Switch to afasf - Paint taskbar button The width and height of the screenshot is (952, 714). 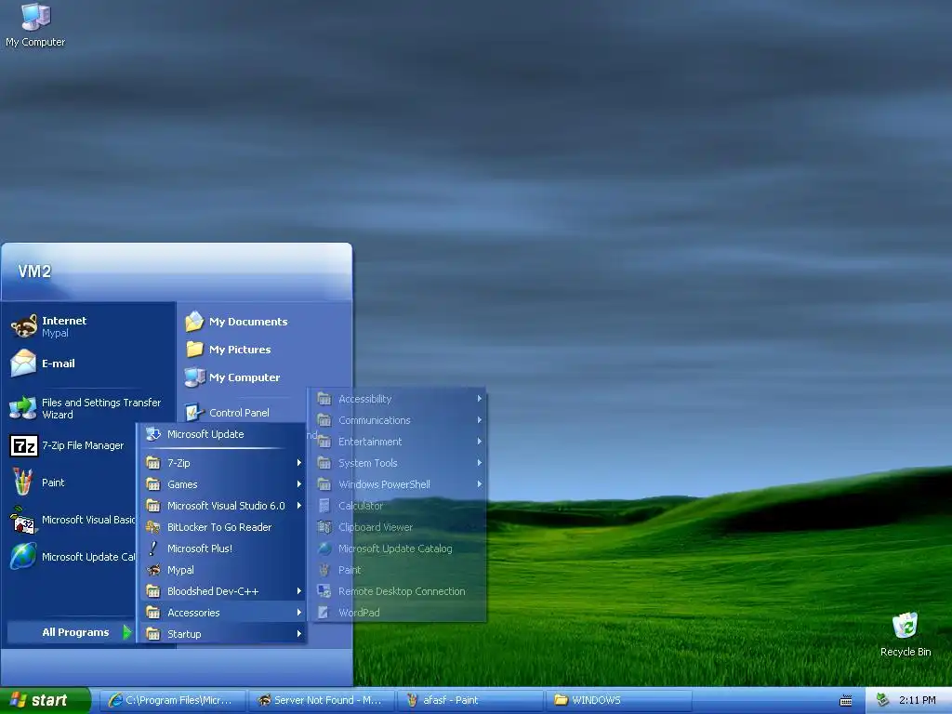click(469, 700)
